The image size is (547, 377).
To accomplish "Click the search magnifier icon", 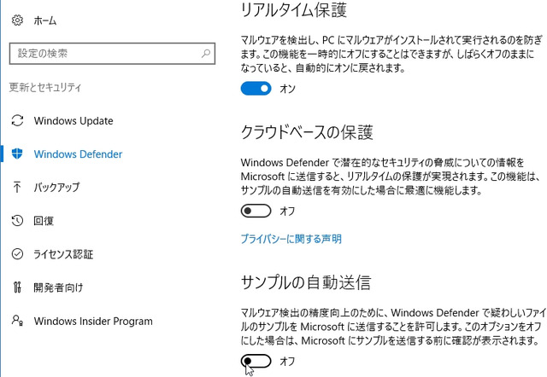I will 206,54.
